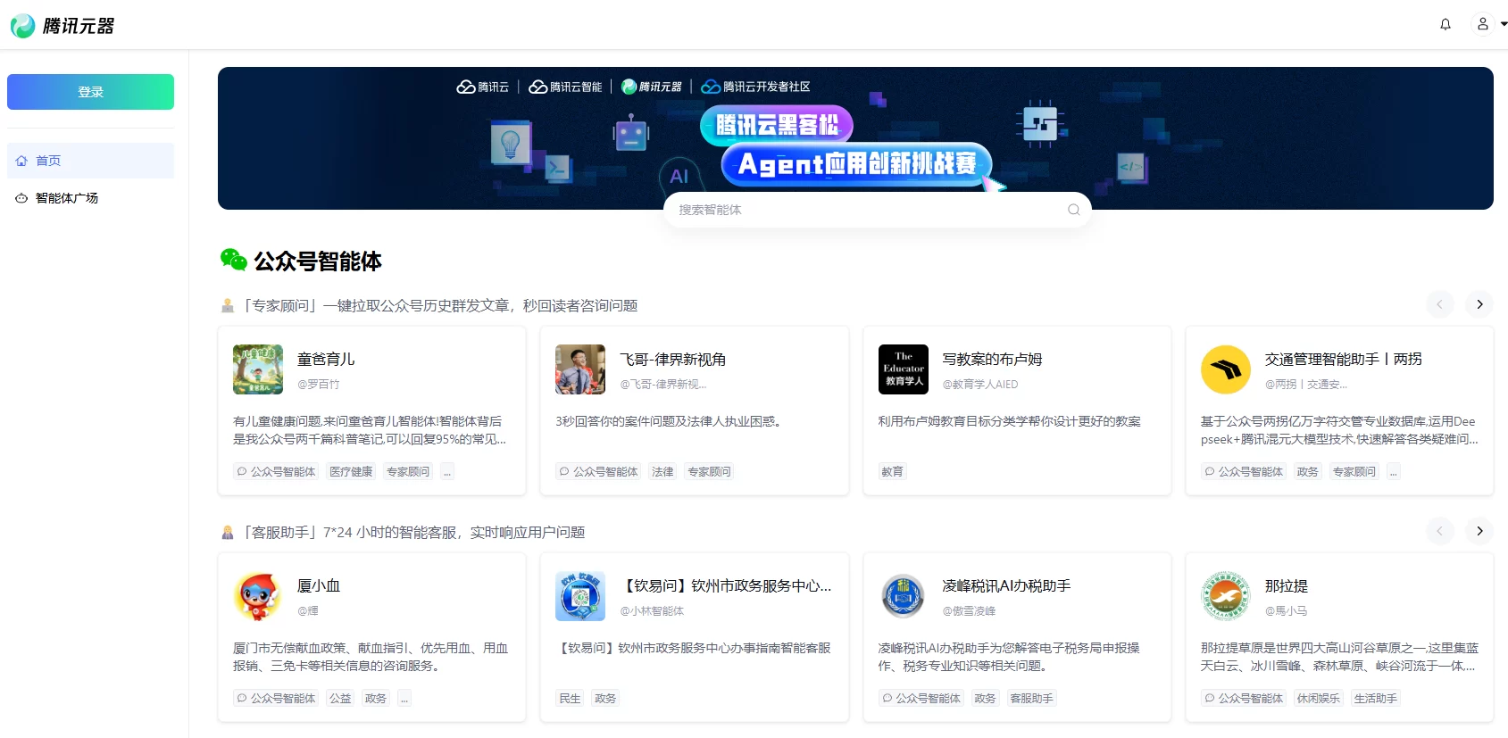Click the yellow 交通管理智能助手 icon
Screen dimensions: 1508x738
[x=1225, y=369]
